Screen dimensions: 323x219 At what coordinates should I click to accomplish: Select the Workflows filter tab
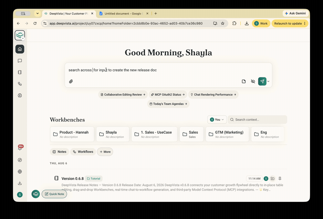click(x=83, y=152)
